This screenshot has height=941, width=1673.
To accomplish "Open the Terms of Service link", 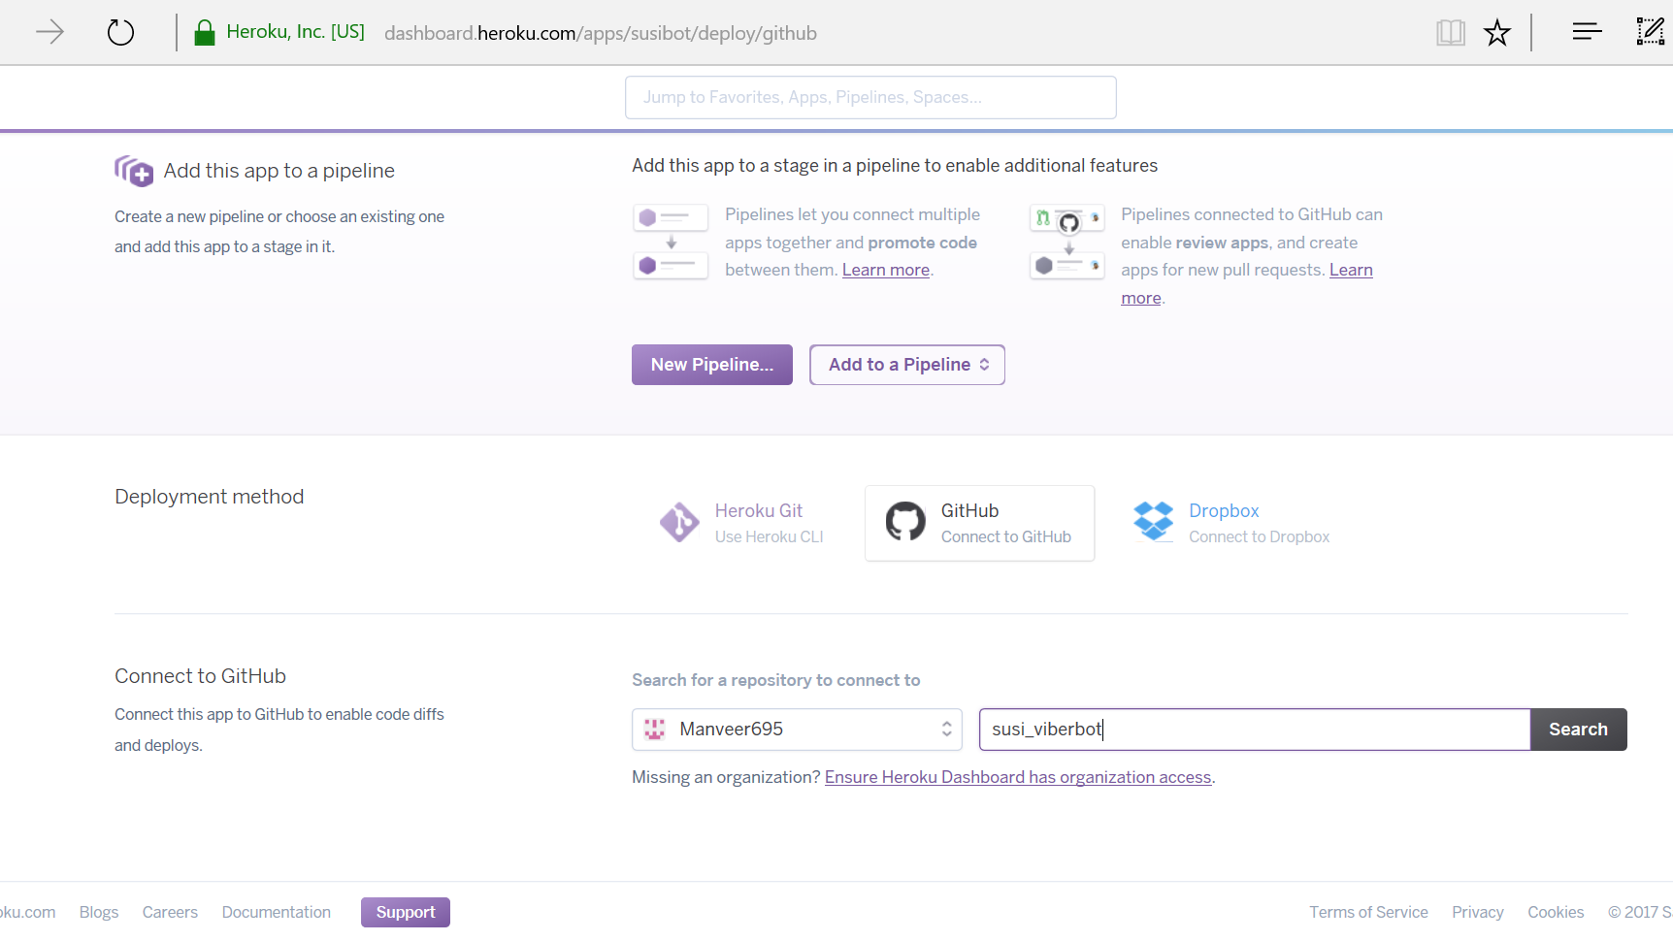I will click(1368, 912).
